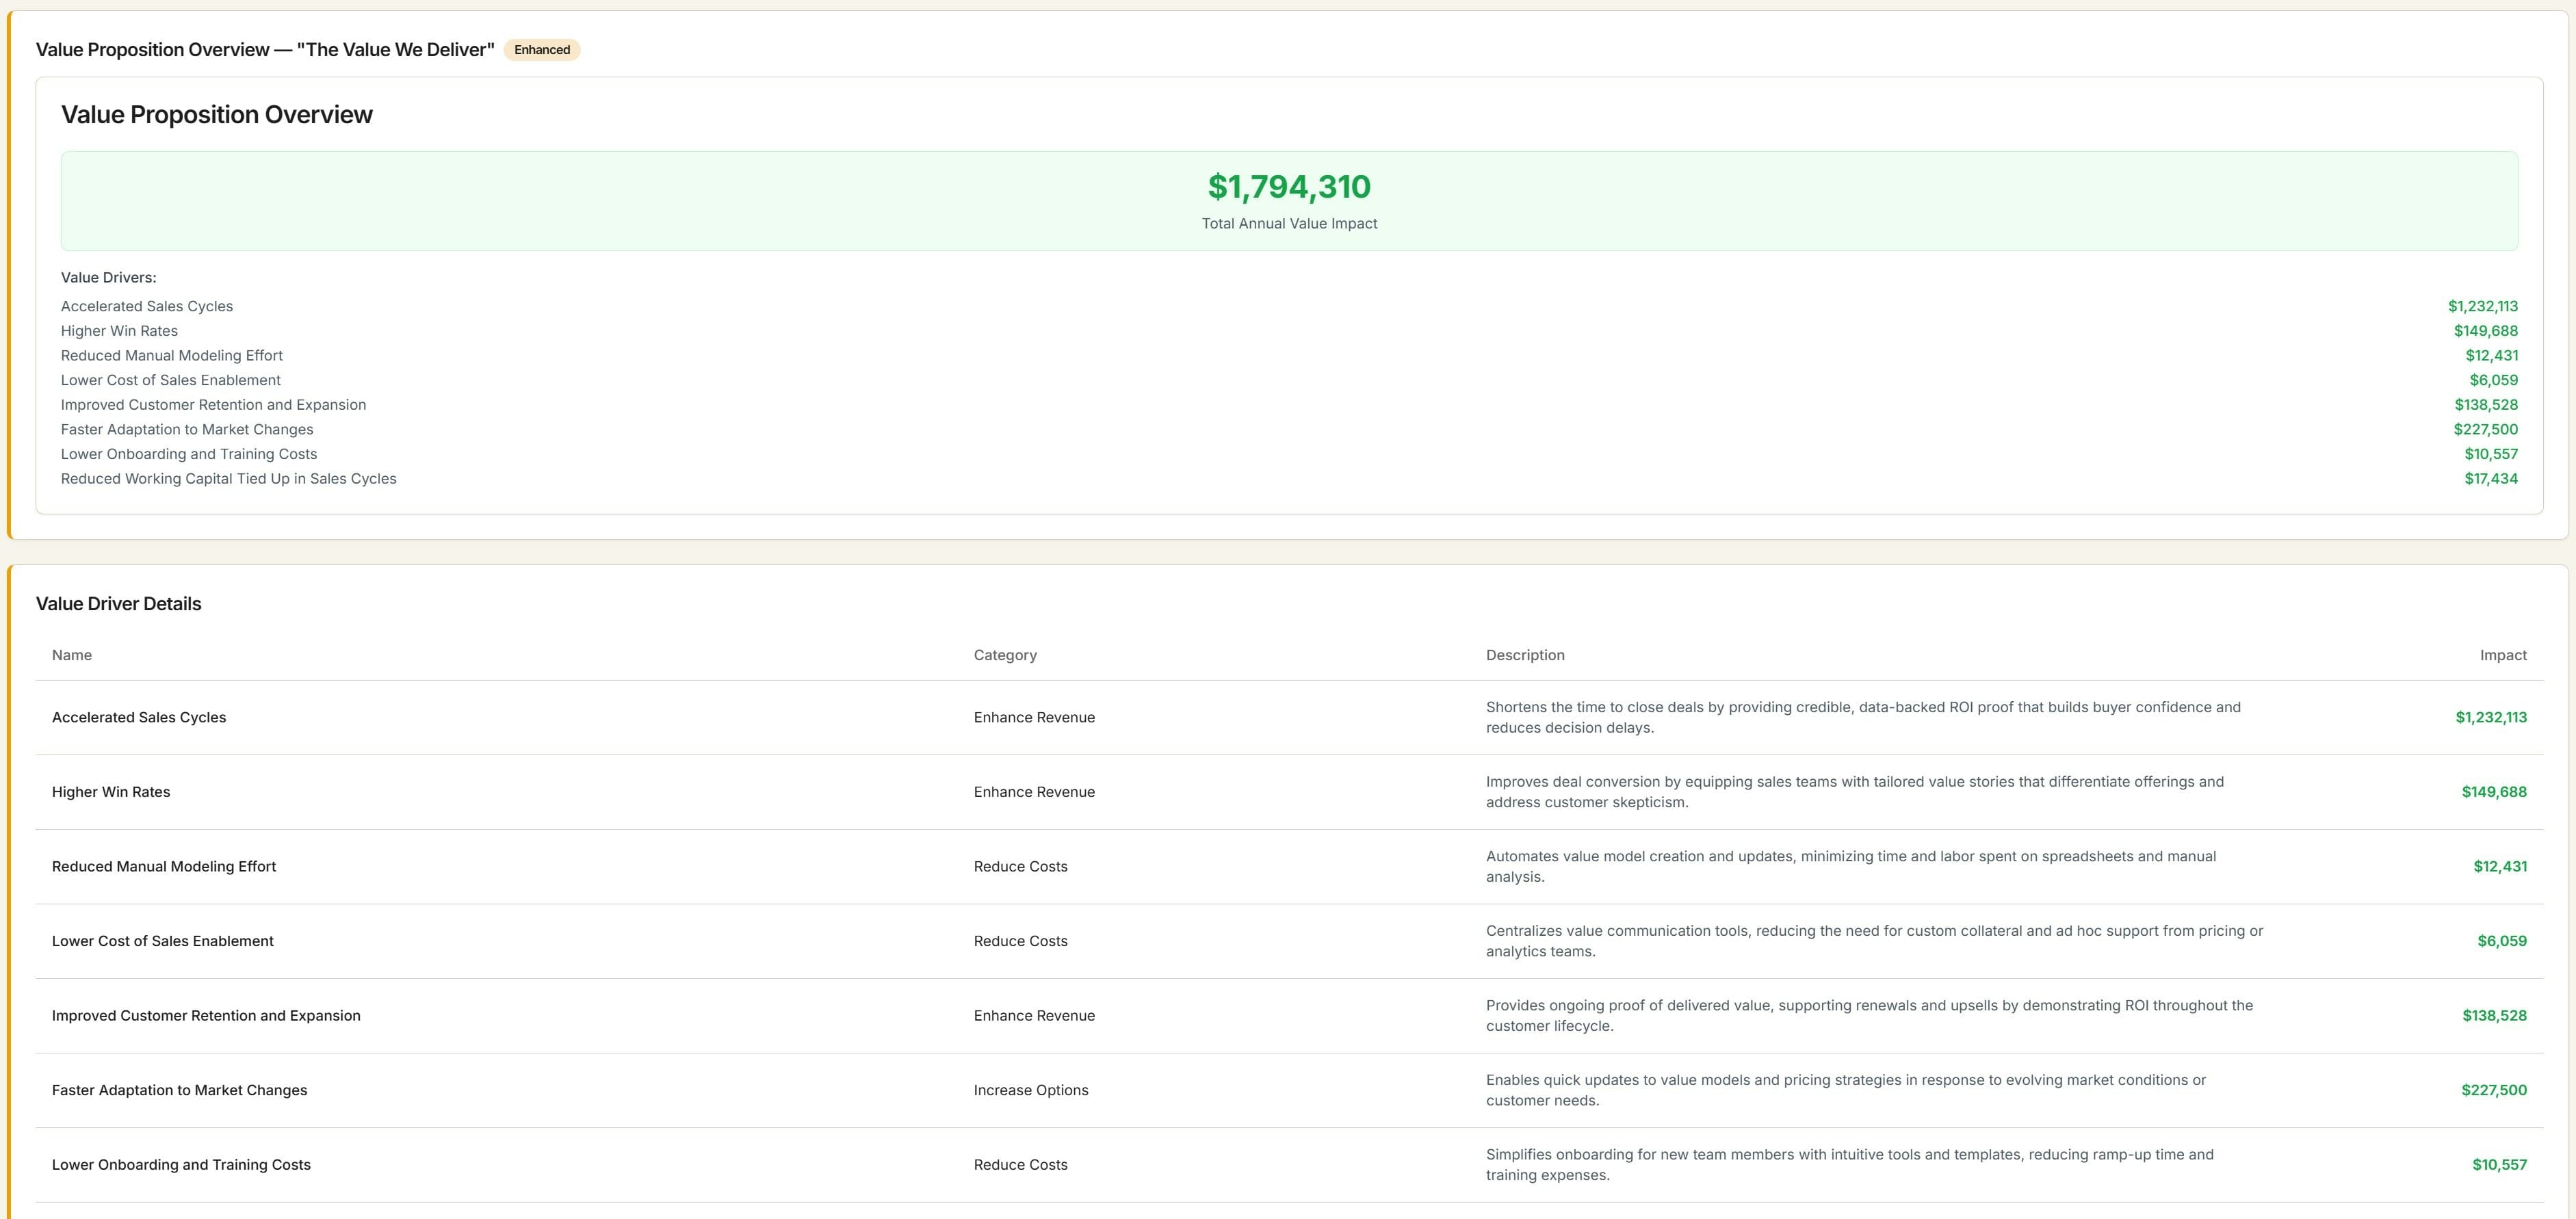Select the Description column header

(x=1525, y=655)
